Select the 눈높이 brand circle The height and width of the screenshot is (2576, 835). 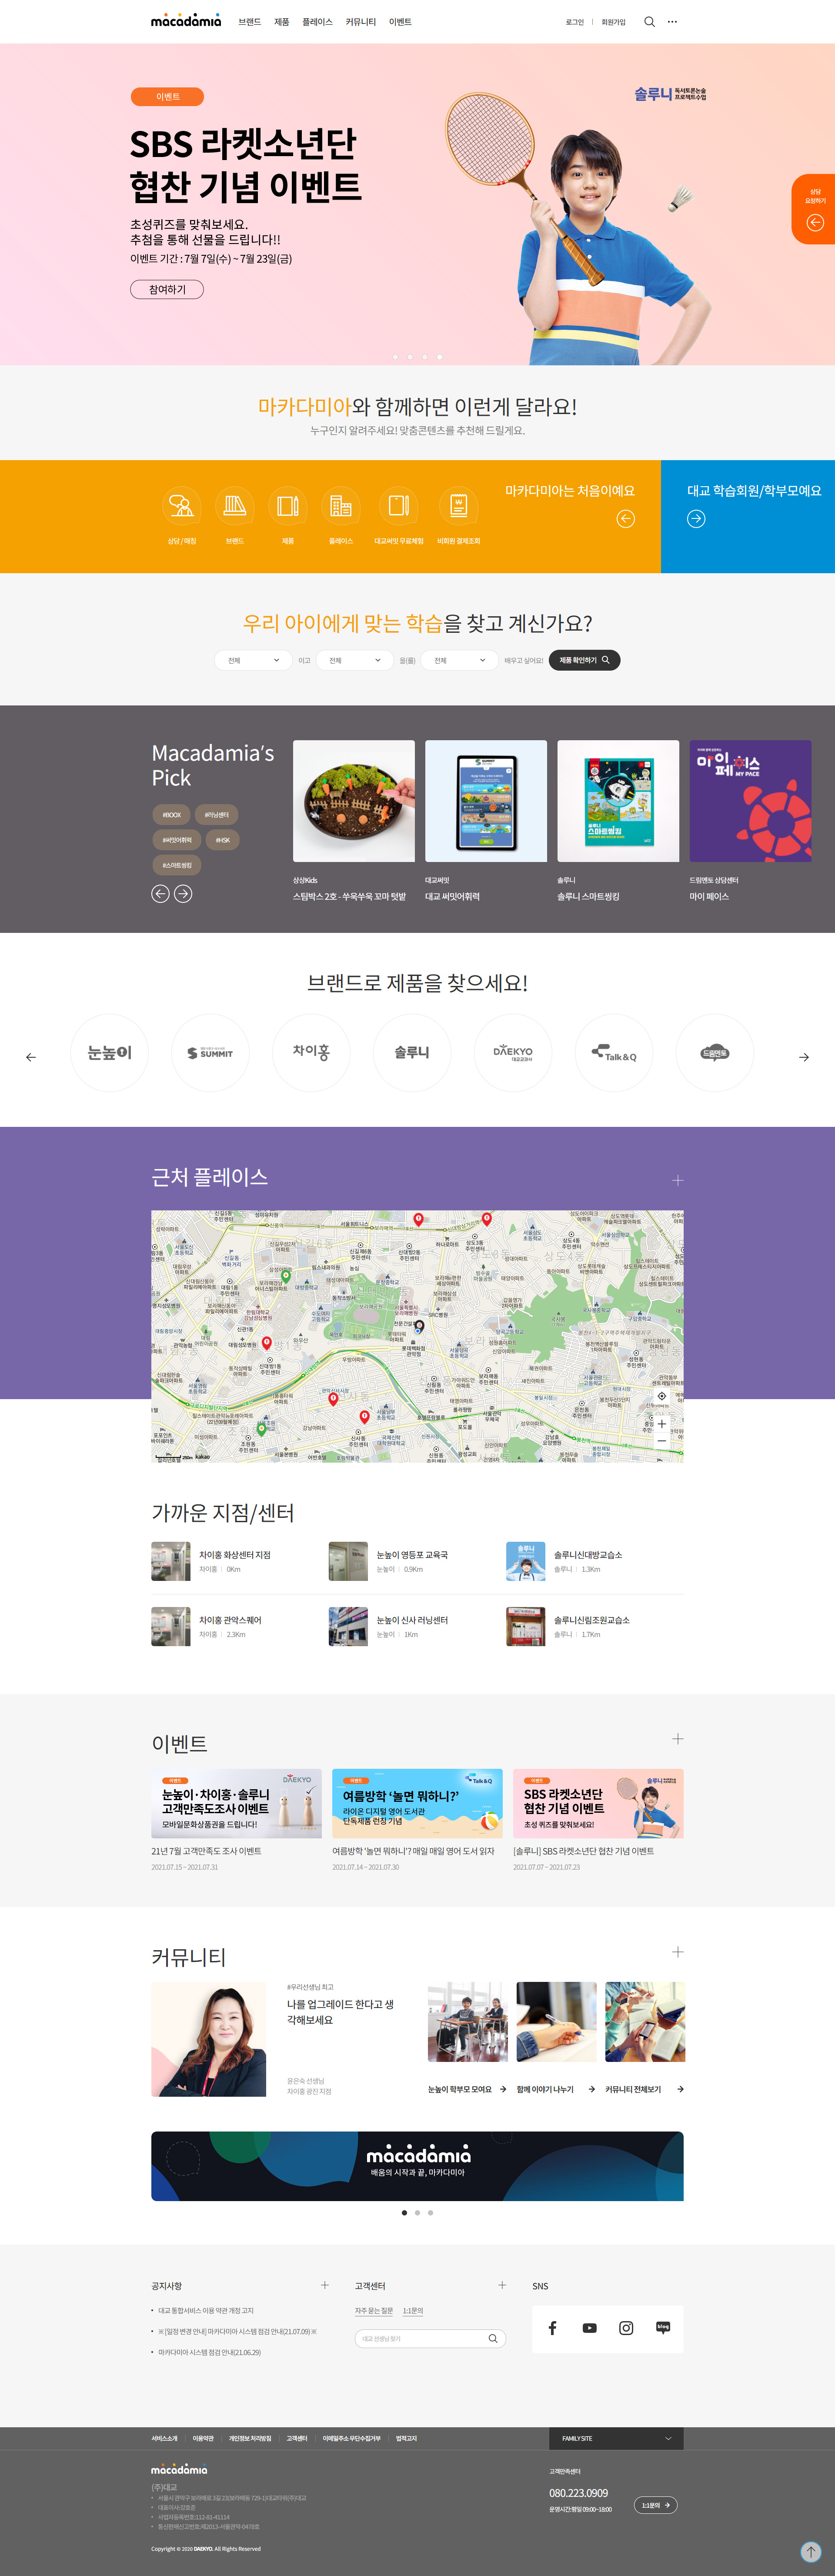109,1052
